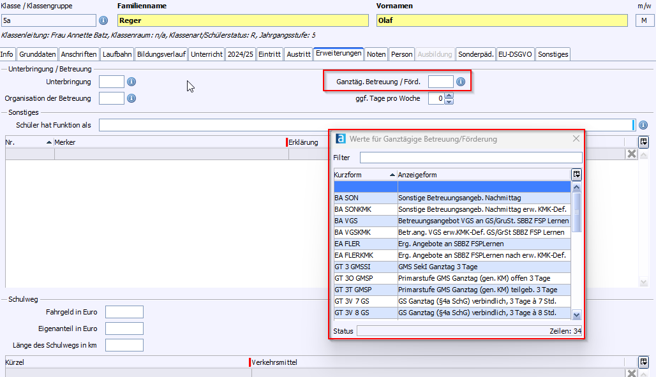Switch to the Noten tab
The image size is (656, 377).
[x=376, y=54]
